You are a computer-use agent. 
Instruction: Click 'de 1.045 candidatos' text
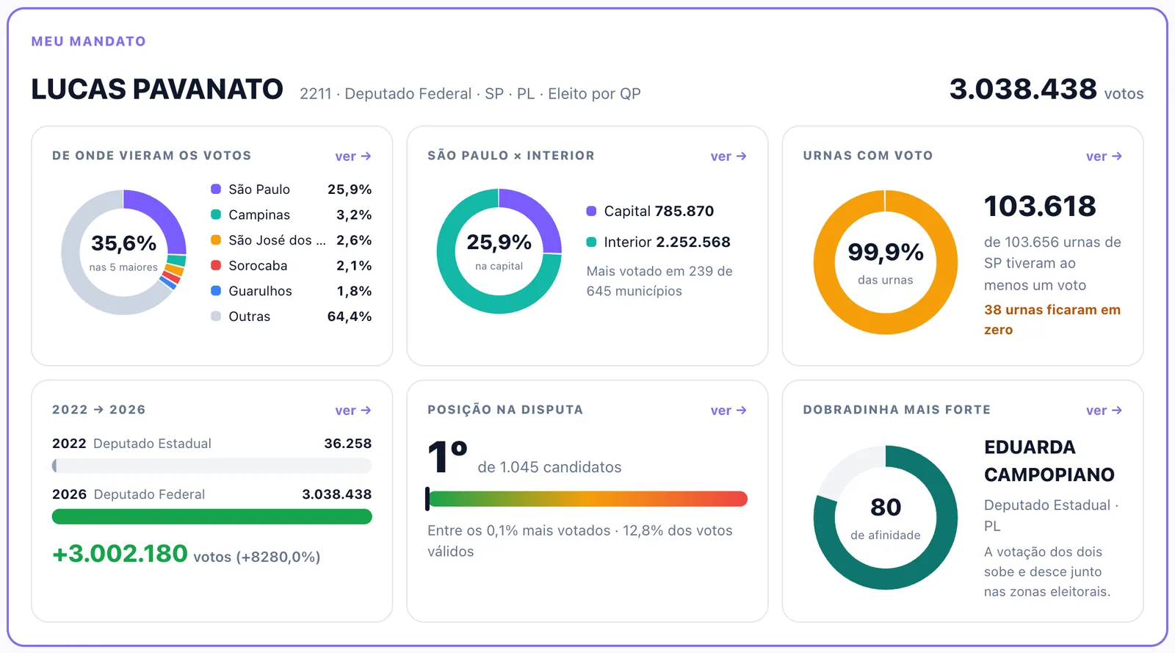coord(549,467)
